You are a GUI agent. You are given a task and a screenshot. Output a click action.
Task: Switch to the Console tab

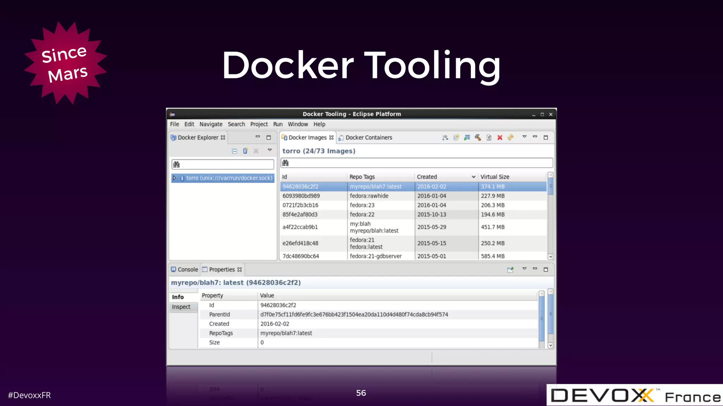click(x=184, y=270)
